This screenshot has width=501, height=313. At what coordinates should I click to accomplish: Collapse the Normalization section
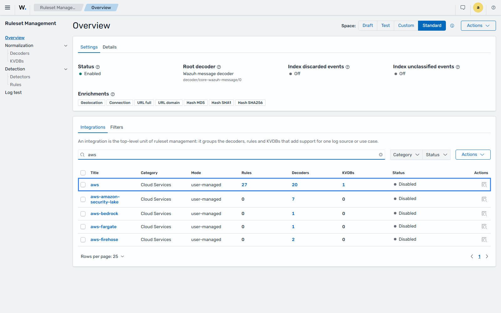[66, 46]
